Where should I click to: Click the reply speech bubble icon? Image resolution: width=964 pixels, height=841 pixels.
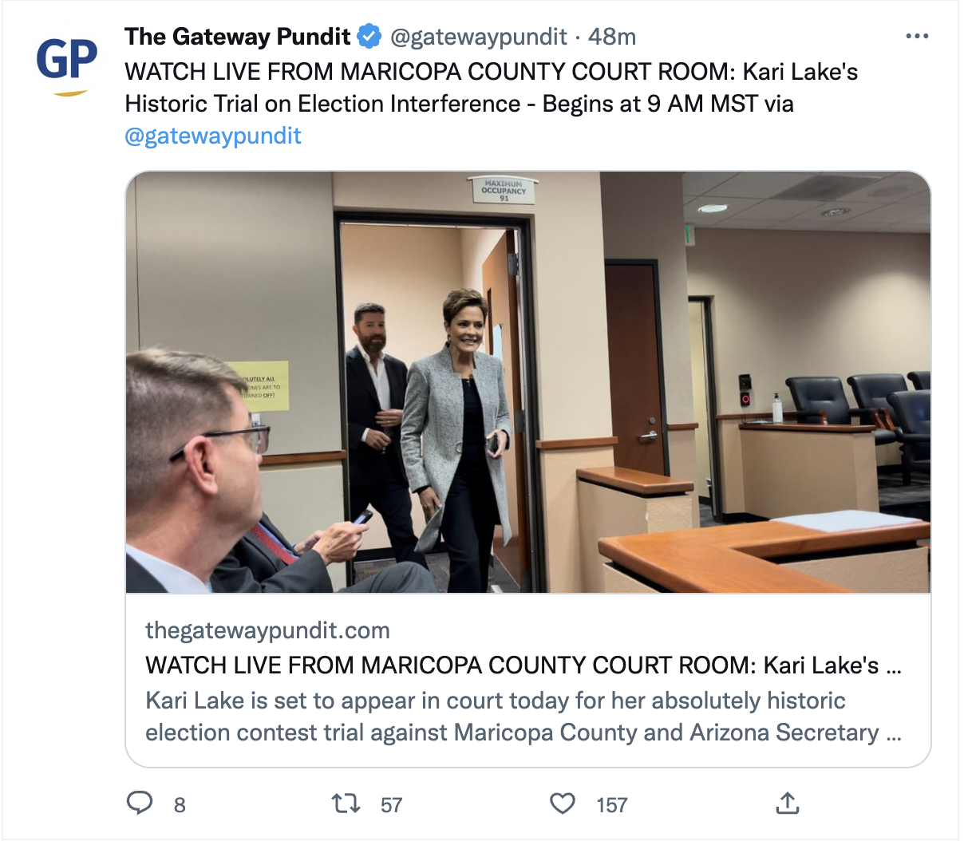[x=140, y=803]
